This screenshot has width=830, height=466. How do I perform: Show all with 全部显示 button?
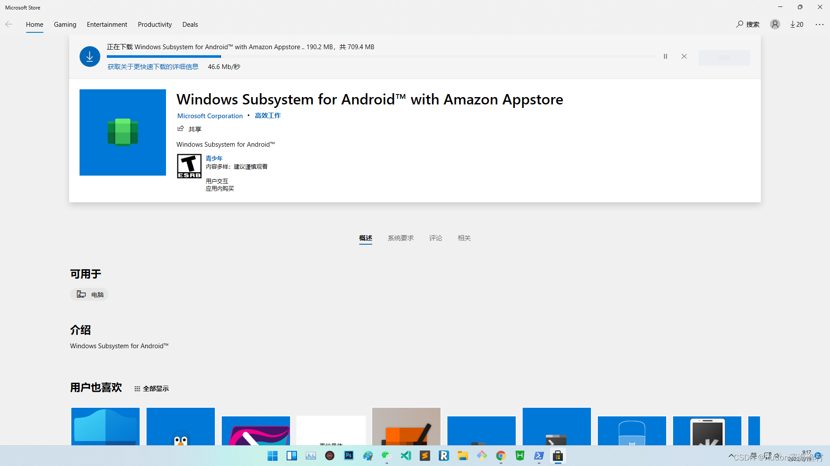tap(152, 388)
